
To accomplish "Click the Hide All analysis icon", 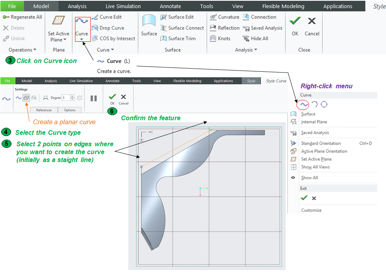I will 246,39.
